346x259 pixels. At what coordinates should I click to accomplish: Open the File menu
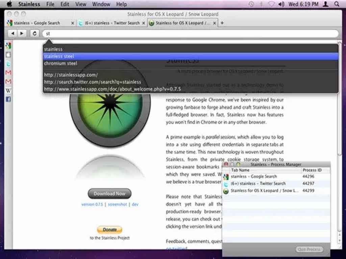click(x=50, y=4)
